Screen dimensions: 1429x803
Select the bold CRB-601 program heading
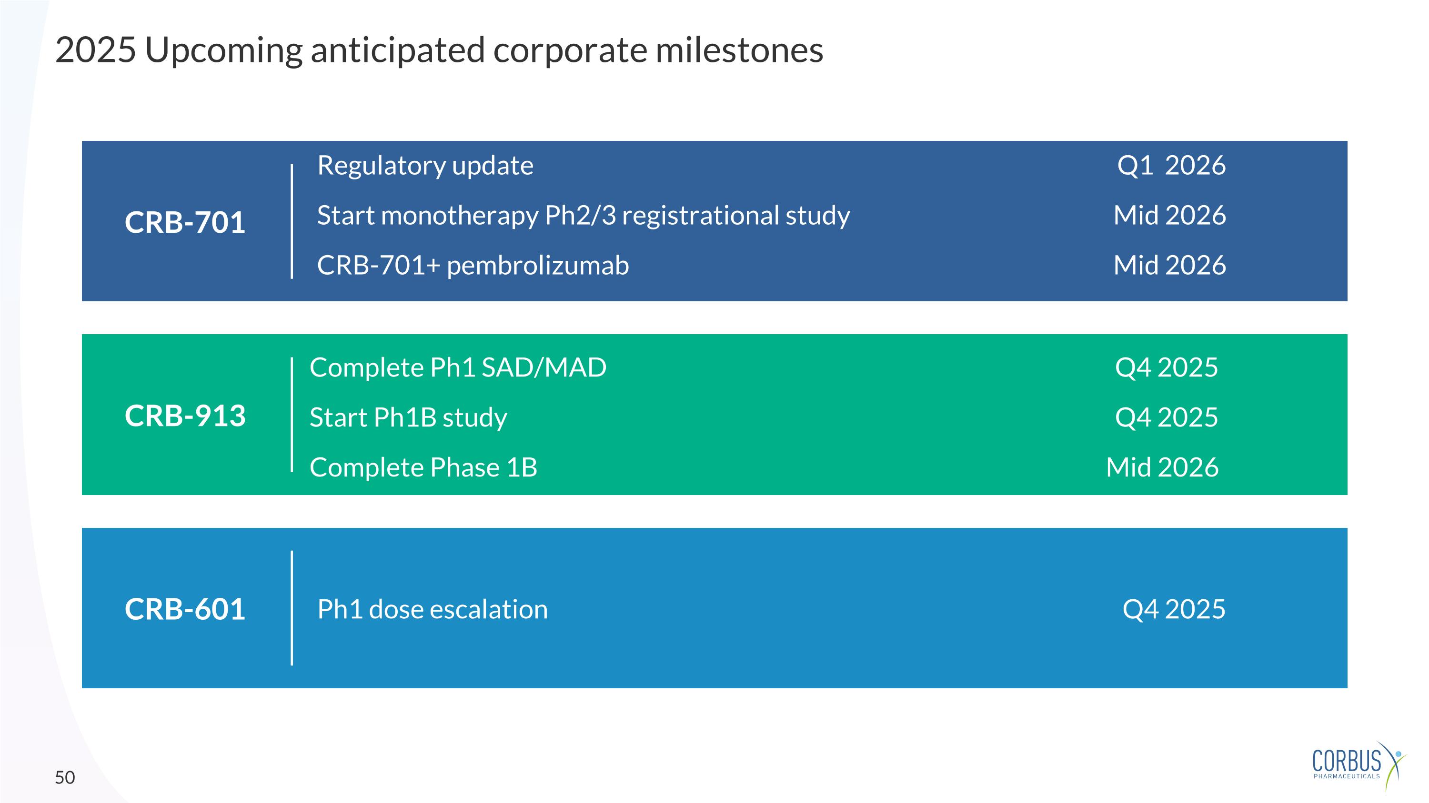coord(185,609)
